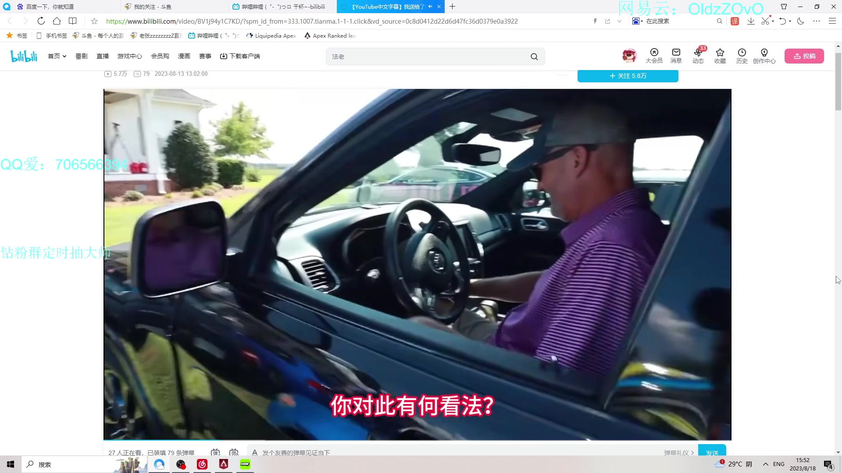The height and width of the screenshot is (473, 842).
Task: Switch to 哔哩哔哩 干杯 tab
Action: [x=282, y=7]
